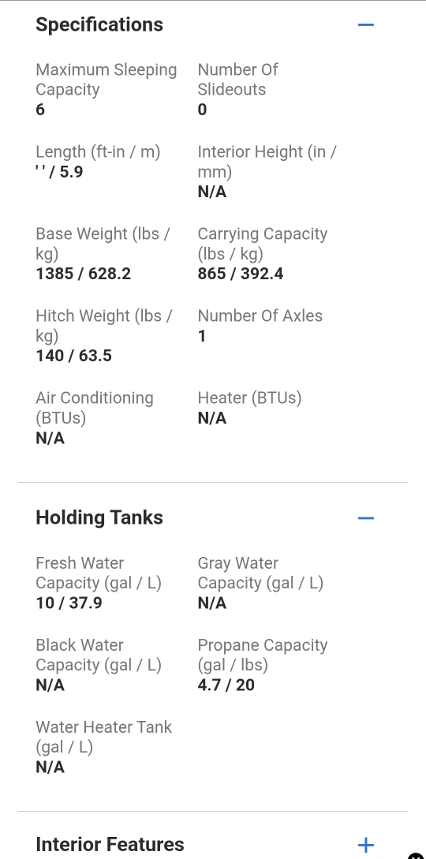This screenshot has width=426, height=859.
Task: Collapse Holding Tanks using minus icon
Action: click(x=366, y=517)
